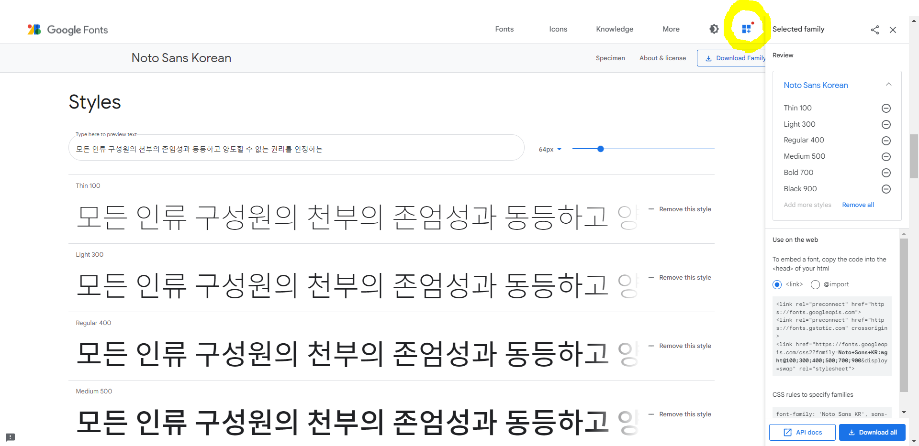Viewport: 919px width, 446px height.
Task: Select the @import embed option
Action: [x=815, y=284]
